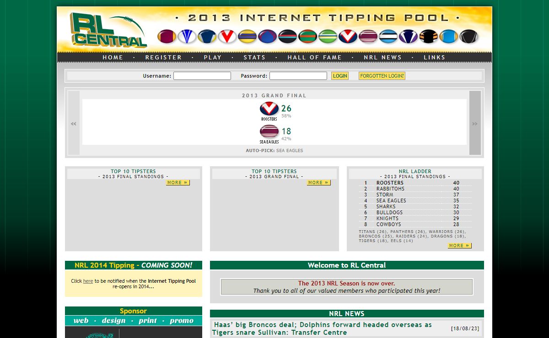Click MORE under 2013 Grand Final tipsters
The width and height of the screenshot is (549, 338).
coord(318,183)
